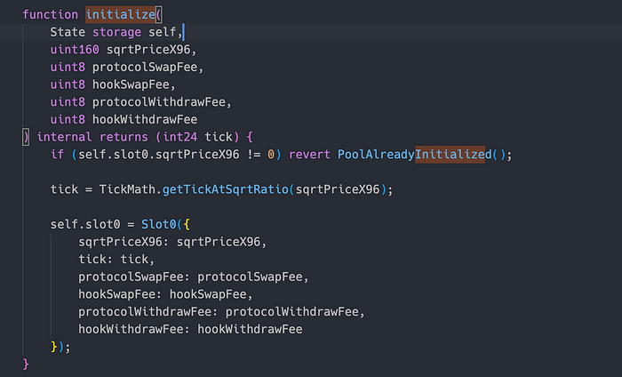Click the 'revert' keyword
This screenshot has width=622, height=377.
tap(309, 155)
